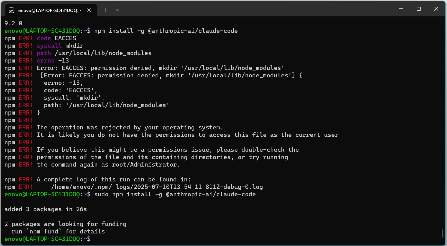Click the terminal icon on the tab
The image size is (447, 246).
(x=12, y=10)
